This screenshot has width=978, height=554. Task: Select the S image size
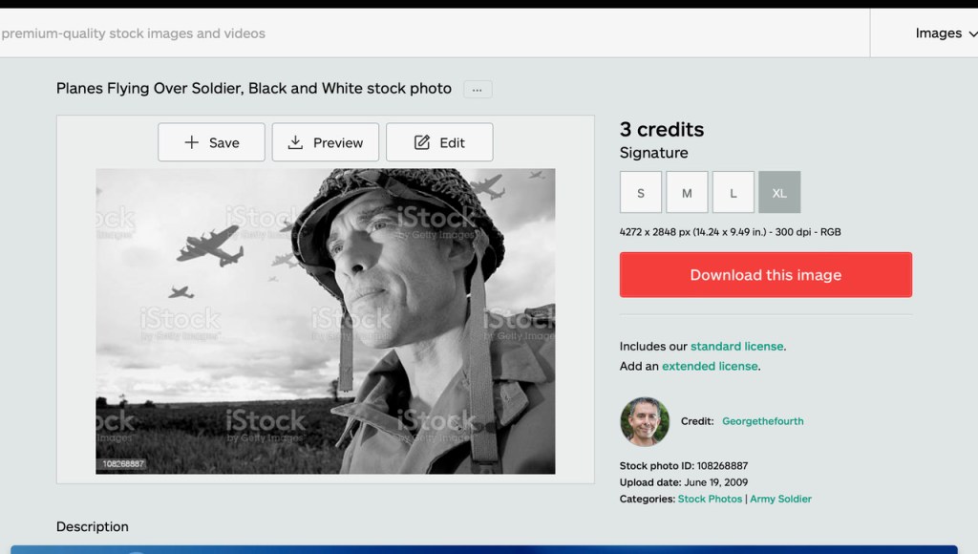pos(641,193)
